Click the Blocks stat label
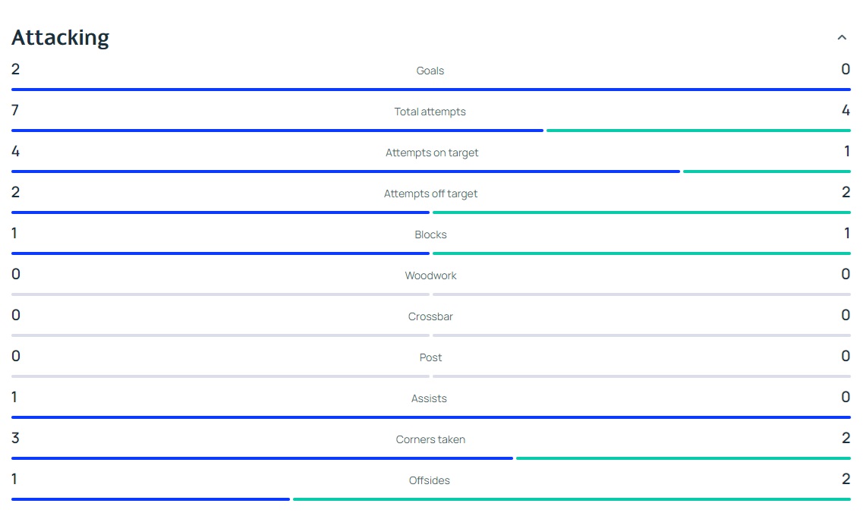Image resolution: width=863 pixels, height=516 pixels. [430, 234]
